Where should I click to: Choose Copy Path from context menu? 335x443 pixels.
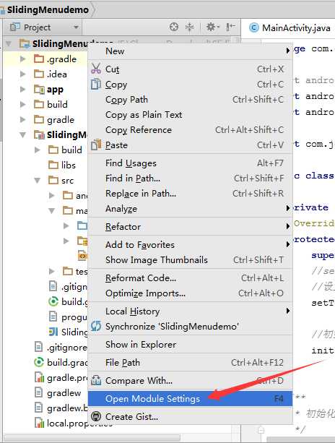tap(190, 100)
